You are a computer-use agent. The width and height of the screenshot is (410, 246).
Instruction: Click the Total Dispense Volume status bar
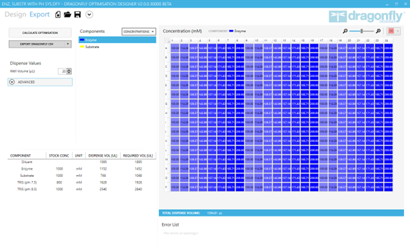click(281, 213)
